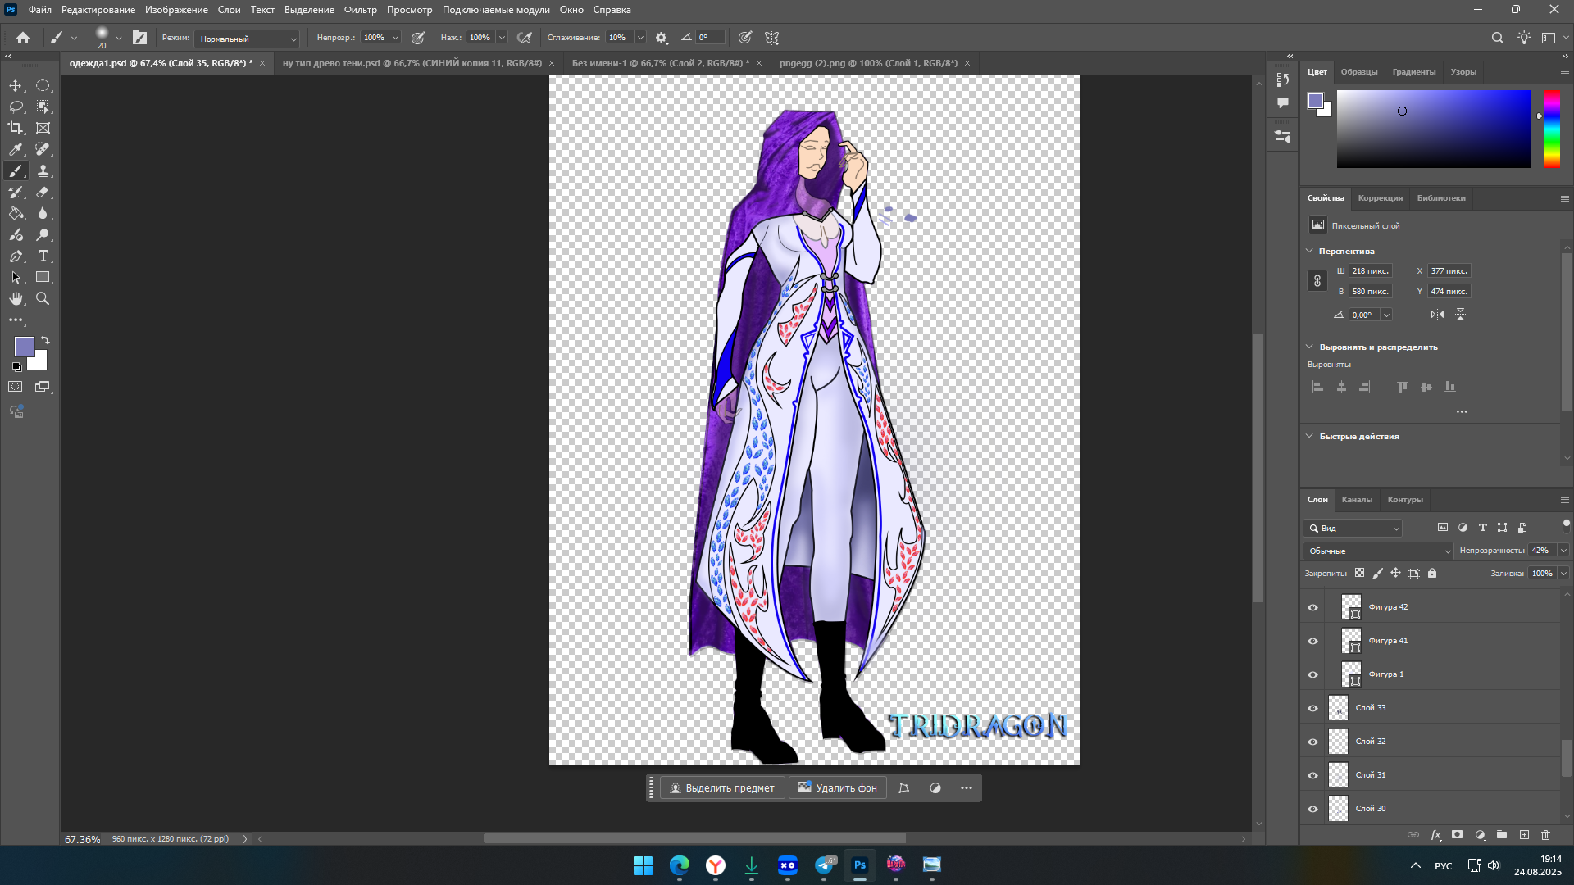Screen dimensions: 1574x885
Task: Click the Выделить предмет button
Action: point(721,787)
